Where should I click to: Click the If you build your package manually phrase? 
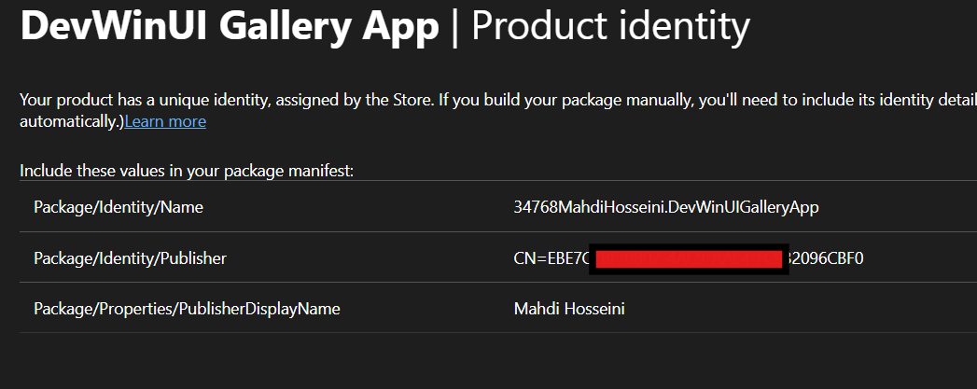pos(565,100)
